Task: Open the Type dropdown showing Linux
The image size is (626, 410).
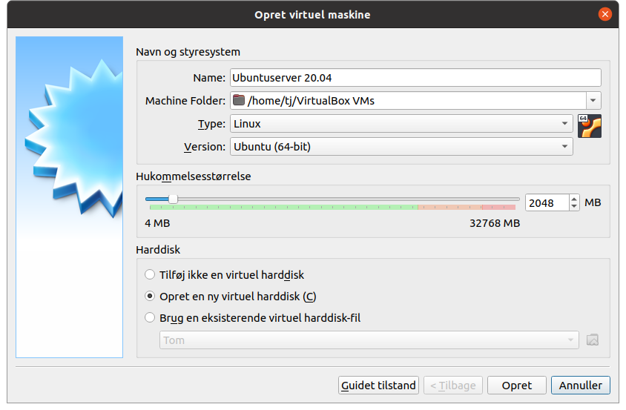Action: point(401,124)
